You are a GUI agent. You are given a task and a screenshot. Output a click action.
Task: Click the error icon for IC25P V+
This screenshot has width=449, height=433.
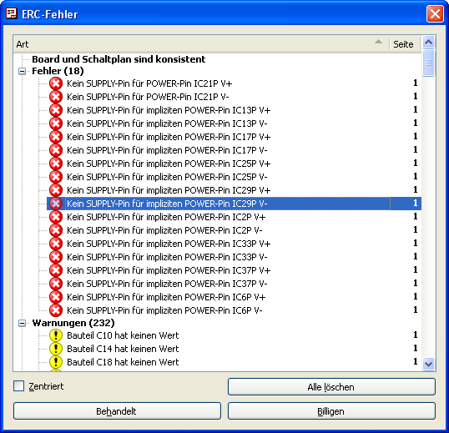tap(56, 164)
